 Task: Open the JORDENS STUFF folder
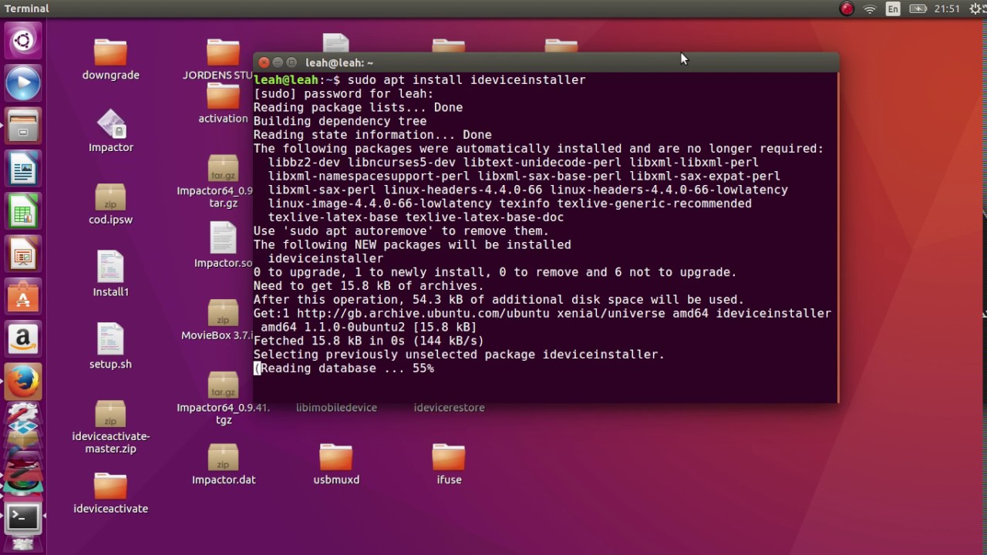click(x=223, y=60)
